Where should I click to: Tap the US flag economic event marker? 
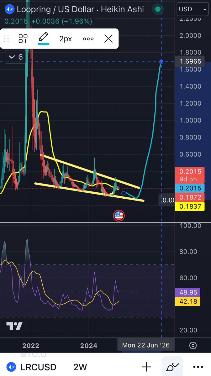[119, 215]
